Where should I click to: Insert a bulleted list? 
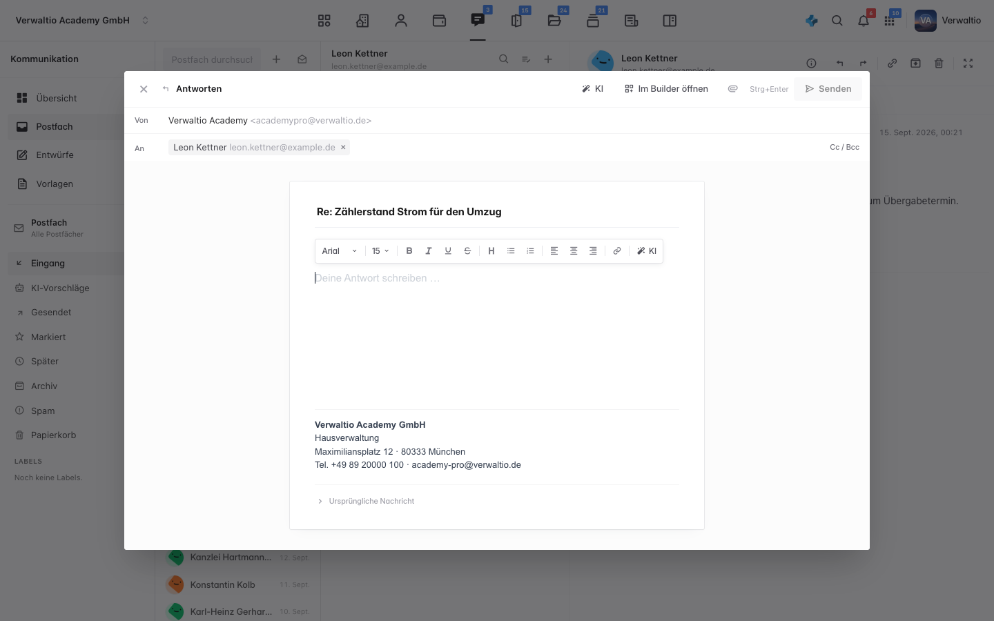point(511,251)
